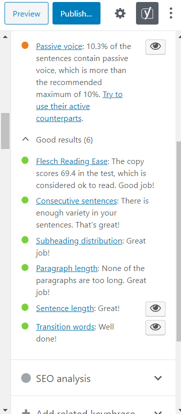Viewport: 181px width, 414px height.
Task: Open the settings gear icon
Action: pos(120,13)
